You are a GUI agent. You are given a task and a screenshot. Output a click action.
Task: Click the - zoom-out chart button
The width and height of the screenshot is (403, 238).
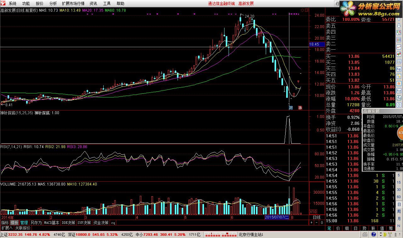(317, 223)
